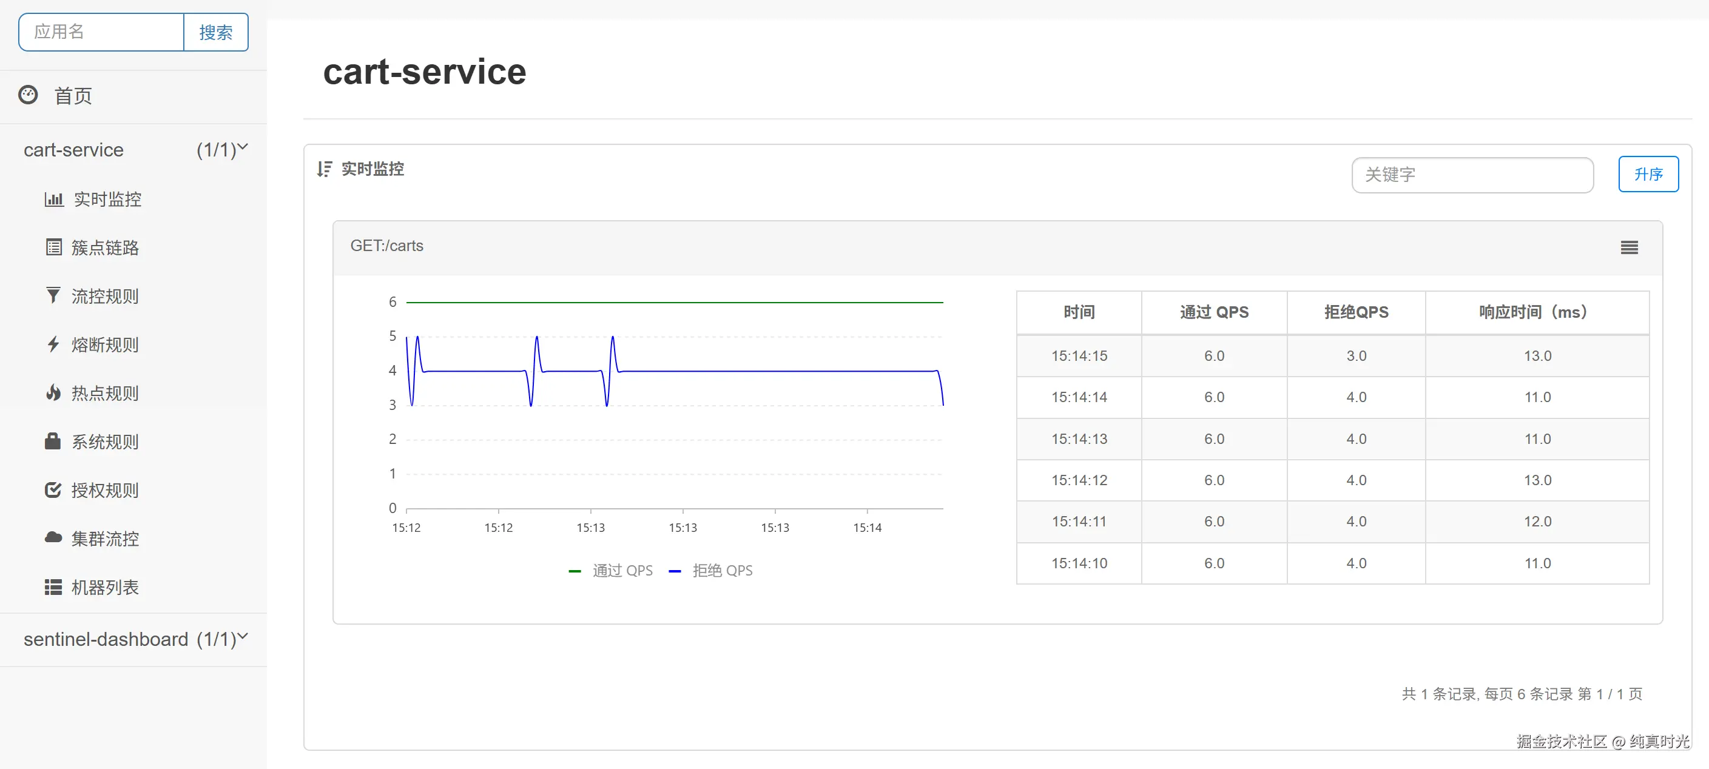1709x769 pixels.
Task: Select the authorization rules checkmark icon
Action: (53, 490)
